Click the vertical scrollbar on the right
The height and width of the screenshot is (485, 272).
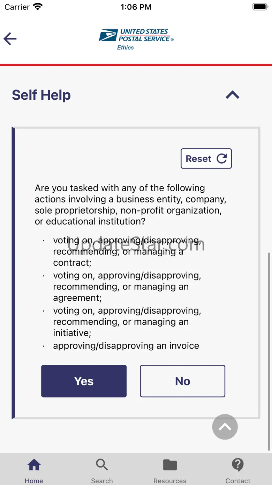(x=269, y=350)
